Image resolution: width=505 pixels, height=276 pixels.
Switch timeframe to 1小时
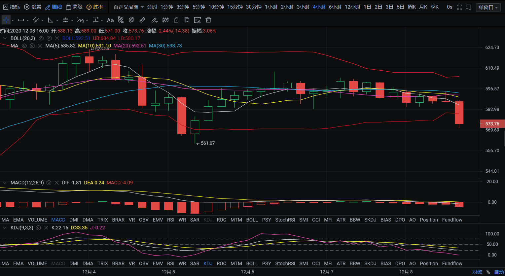(x=271, y=7)
